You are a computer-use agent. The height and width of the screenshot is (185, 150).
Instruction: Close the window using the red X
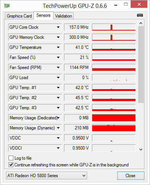(x=139, y=4)
